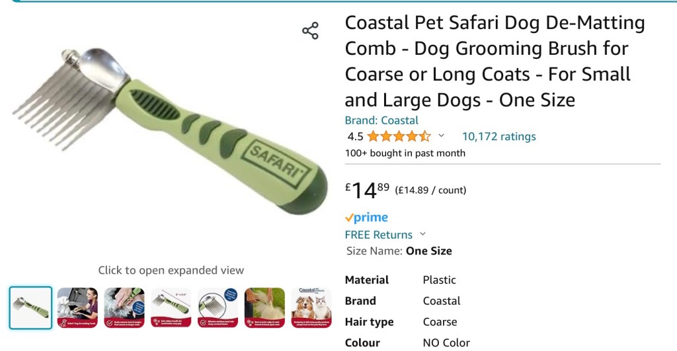Expand the FREE Returns details
The image size is (677, 351).
422,234
